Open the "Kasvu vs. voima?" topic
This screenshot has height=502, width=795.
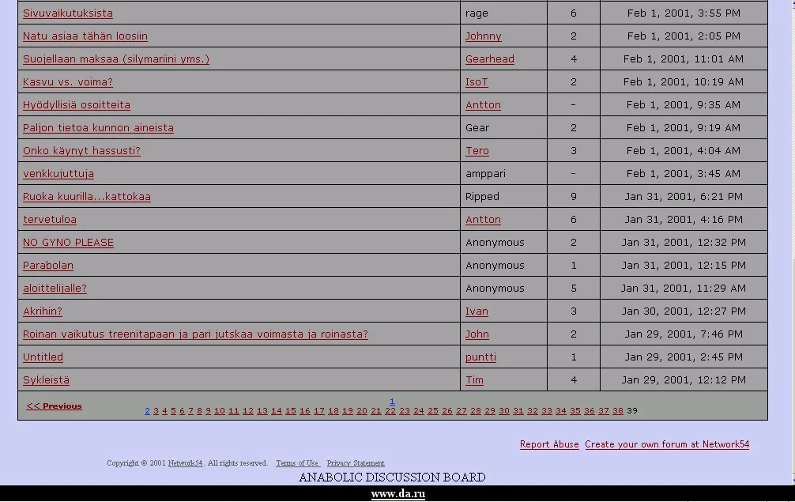[x=67, y=82]
